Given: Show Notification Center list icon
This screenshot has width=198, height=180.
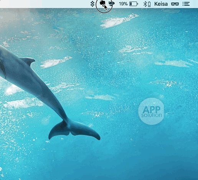Looking at the screenshot, I should (x=186, y=4).
